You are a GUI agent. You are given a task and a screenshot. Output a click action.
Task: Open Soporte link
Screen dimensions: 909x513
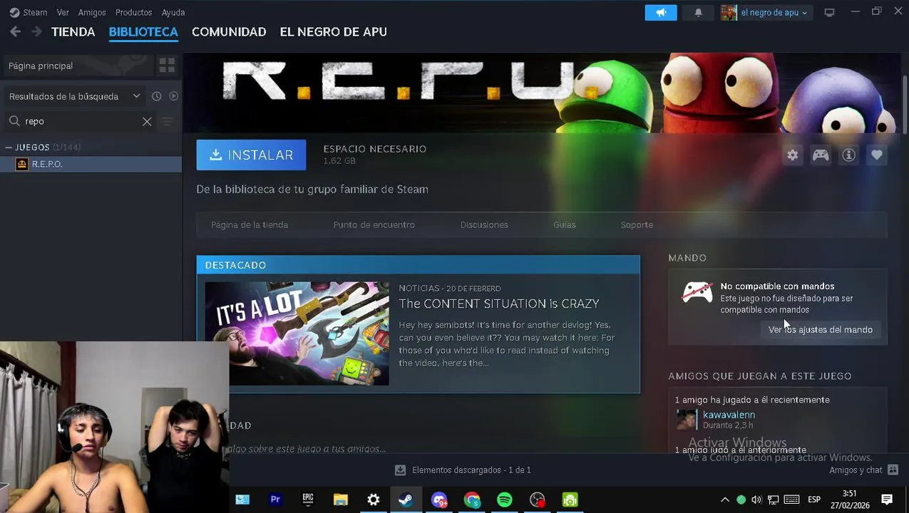pos(637,225)
